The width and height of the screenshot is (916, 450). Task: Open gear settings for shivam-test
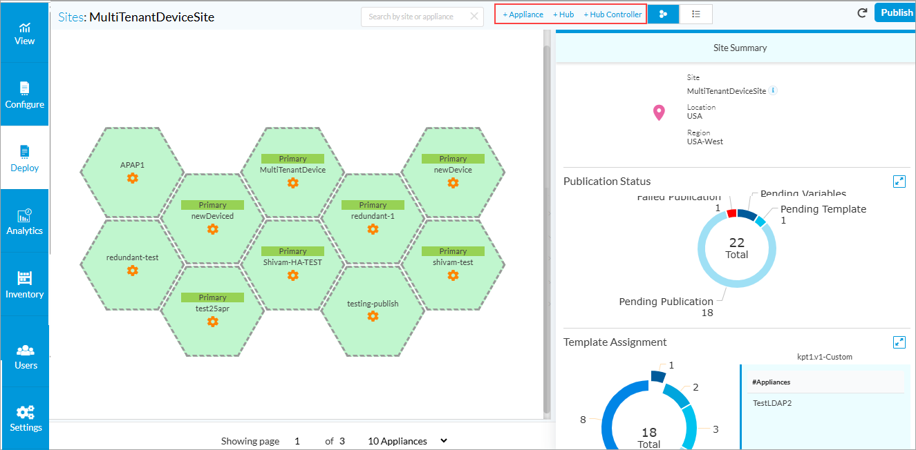point(453,275)
